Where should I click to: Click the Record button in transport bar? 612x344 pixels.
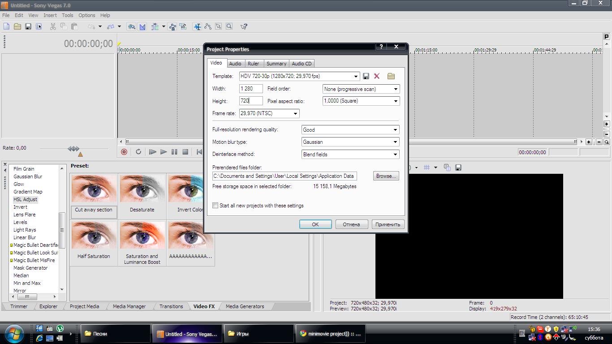(124, 152)
